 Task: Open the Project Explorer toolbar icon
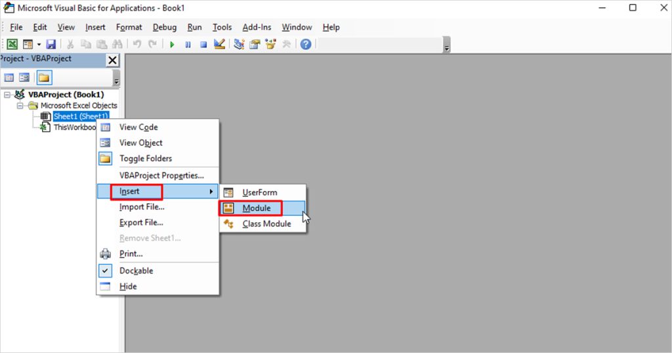coord(239,44)
